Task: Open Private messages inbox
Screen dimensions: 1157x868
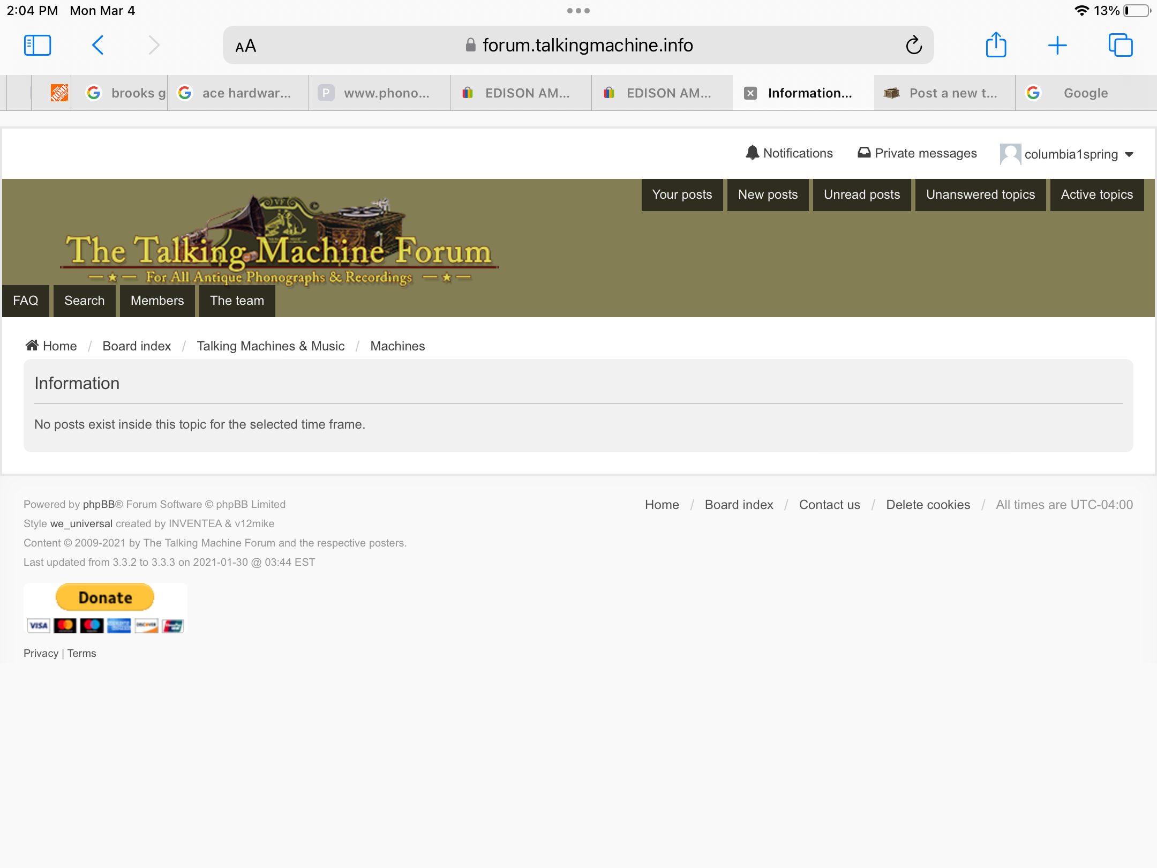Action: click(x=917, y=153)
